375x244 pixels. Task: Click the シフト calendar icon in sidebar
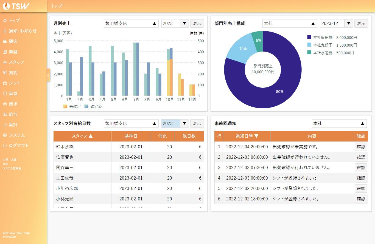(5, 83)
